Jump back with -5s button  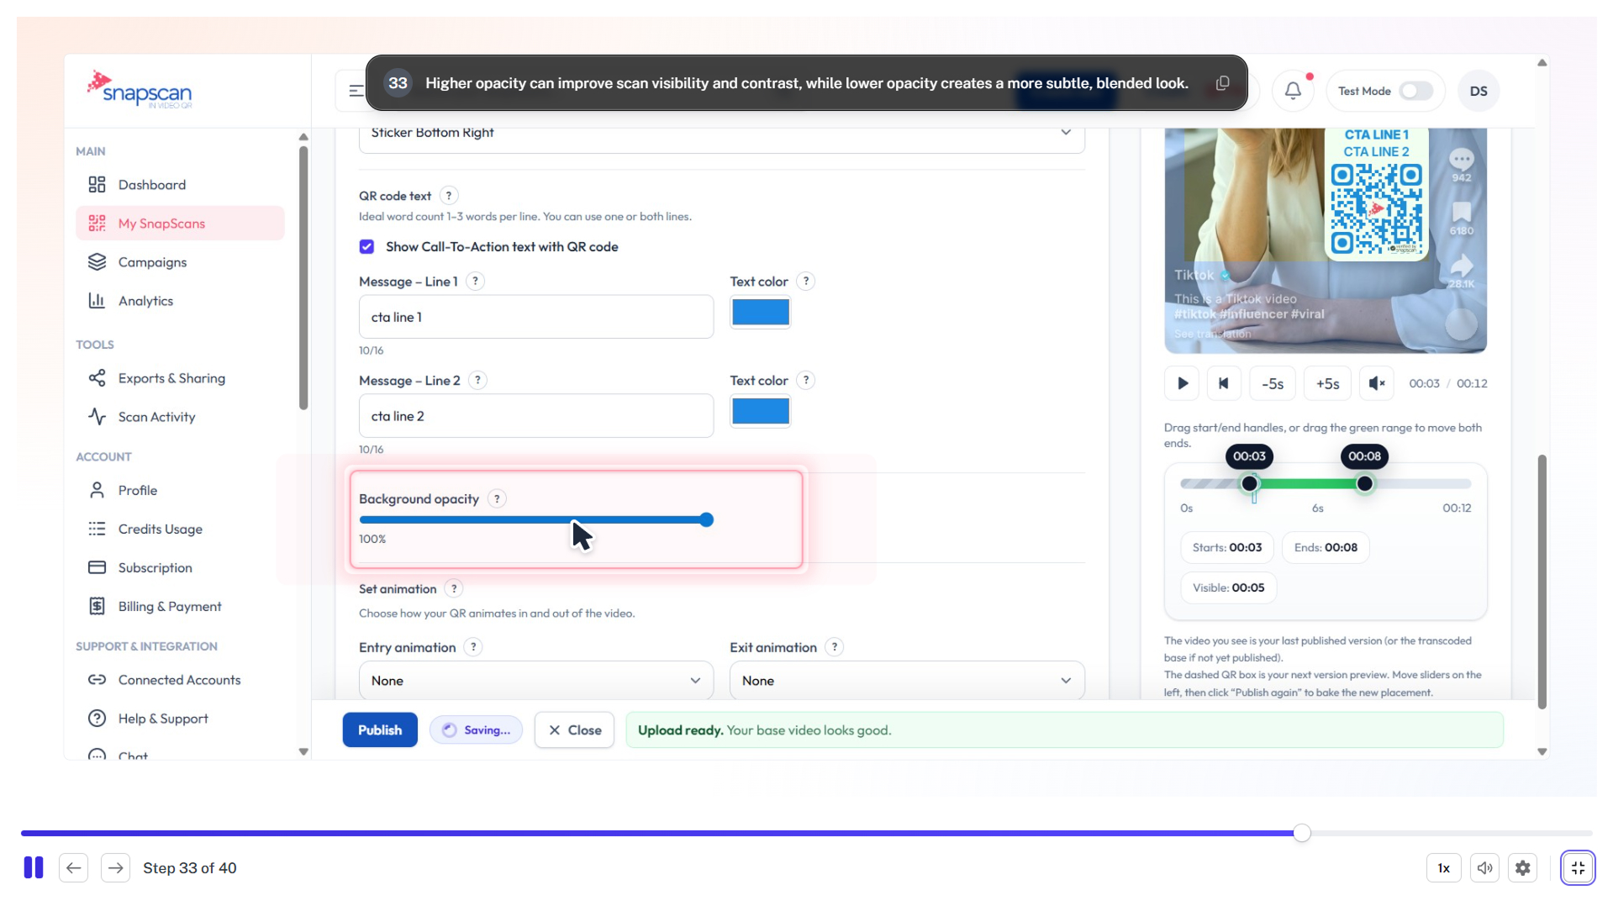1273,383
